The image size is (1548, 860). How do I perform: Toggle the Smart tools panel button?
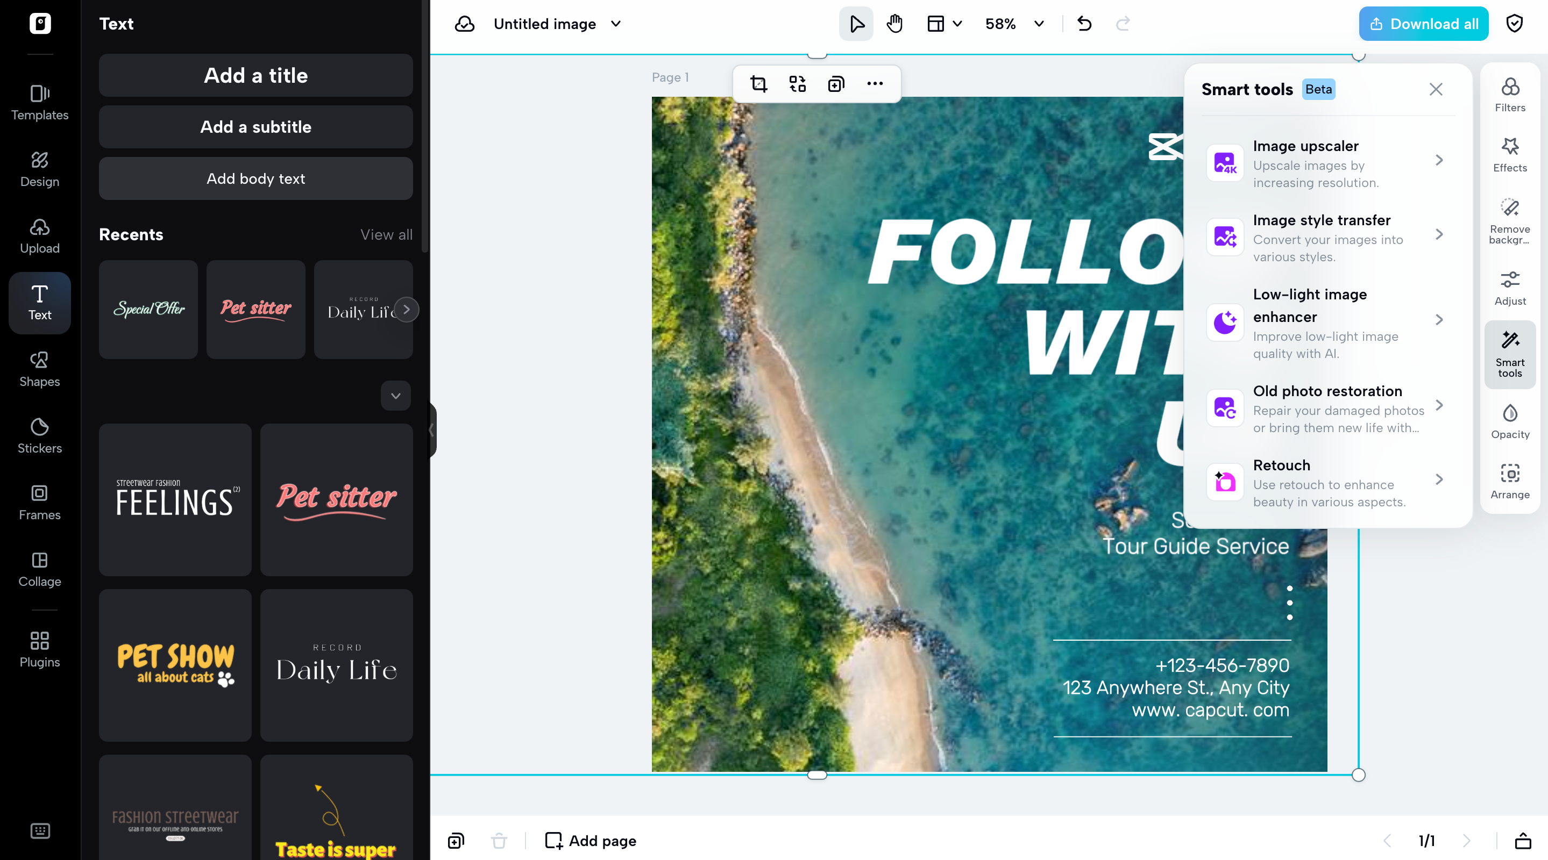point(1510,354)
